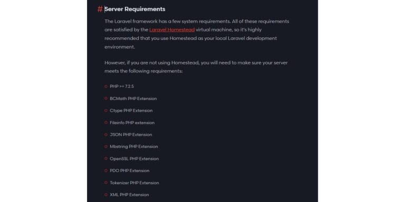
Task: Click the bullet beside Fileinfo PHP extension
Action: click(106, 123)
